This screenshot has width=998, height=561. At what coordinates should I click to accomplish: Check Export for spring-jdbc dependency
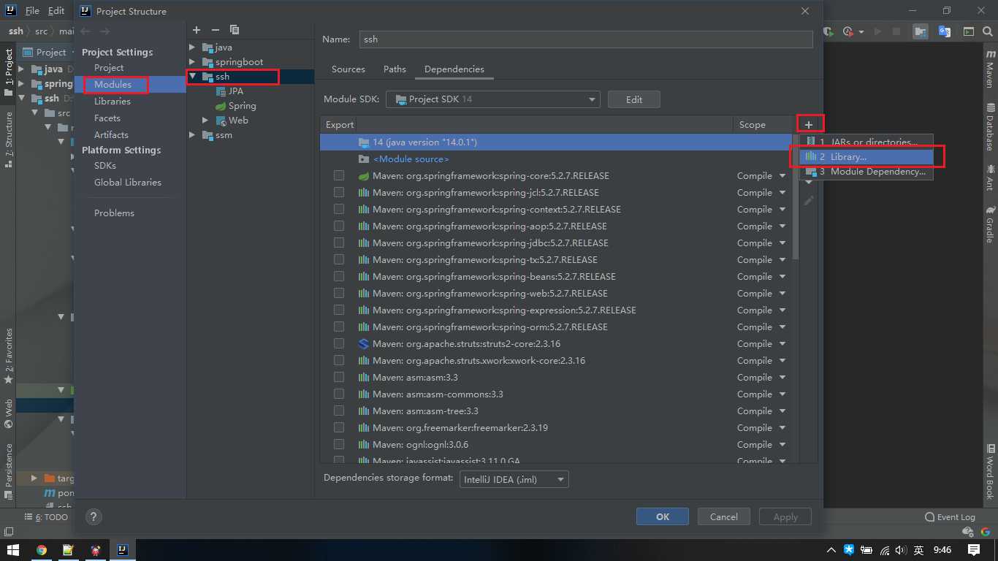339,243
